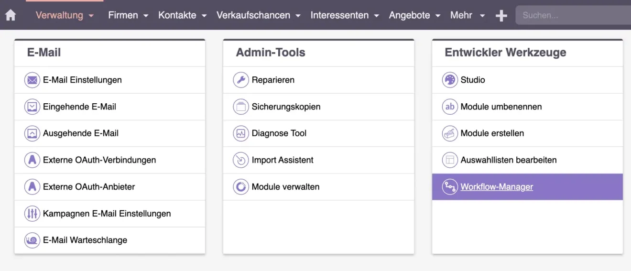Click the Externe OAuth-Verbindungen icon
The width and height of the screenshot is (631, 271).
pyautogui.click(x=33, y=160)
